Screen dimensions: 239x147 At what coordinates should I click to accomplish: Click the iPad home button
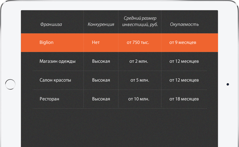point(10,84)
